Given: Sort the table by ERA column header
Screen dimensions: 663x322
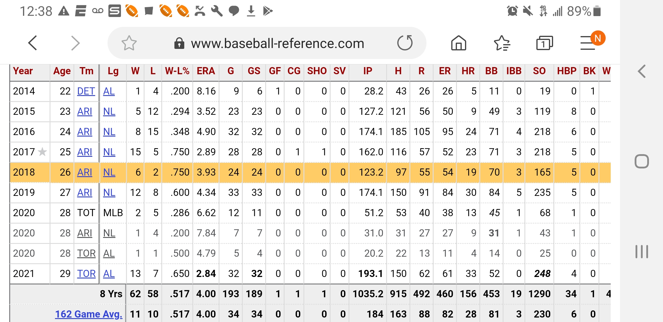Looking at the screenshot, I should [x=206, y=71].
